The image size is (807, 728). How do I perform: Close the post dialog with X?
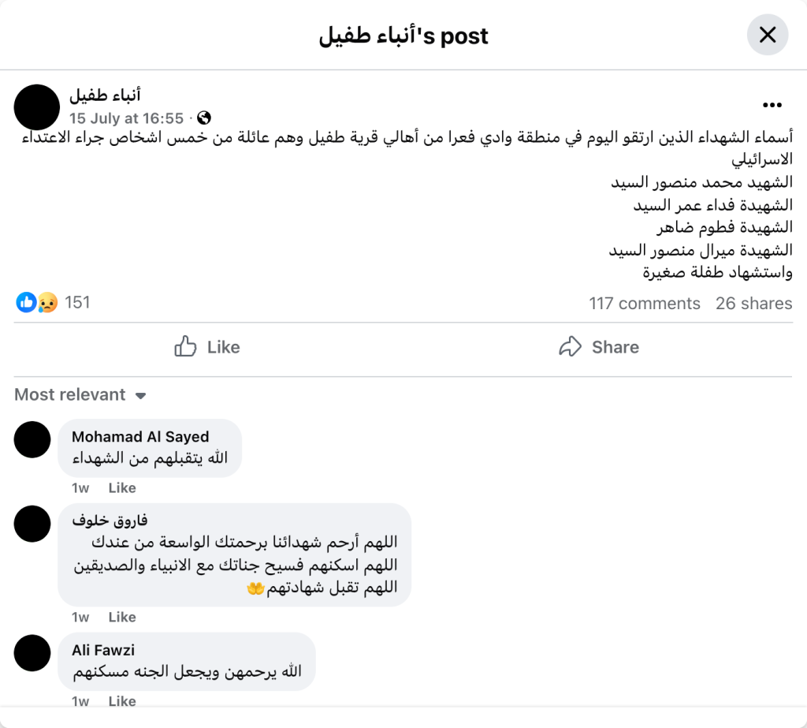767,35
